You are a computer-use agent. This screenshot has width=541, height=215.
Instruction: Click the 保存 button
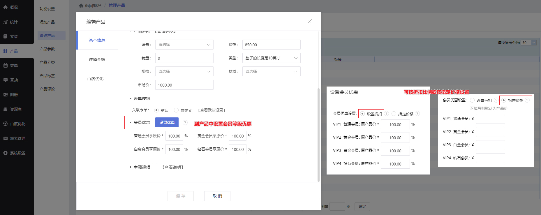pos(181,196)
